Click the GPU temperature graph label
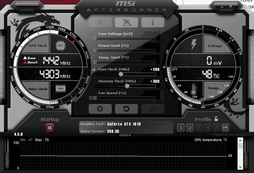 [x=211, y=140]
